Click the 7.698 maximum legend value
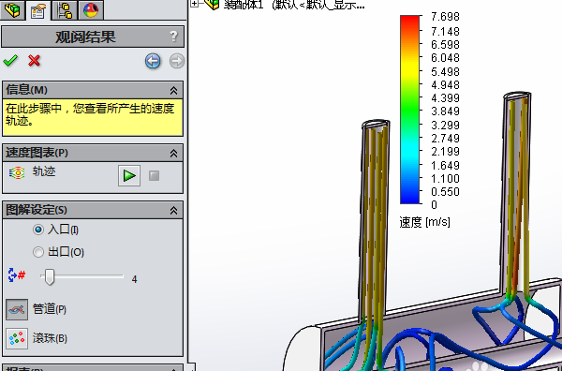562x371 pixels. coord(445,17)
